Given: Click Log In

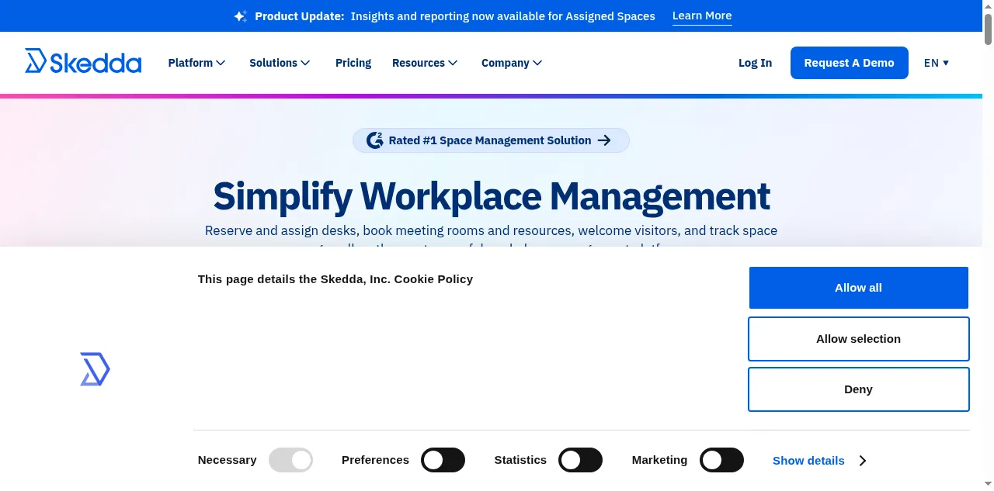Looking at the screenshot, I should (755, 63).
